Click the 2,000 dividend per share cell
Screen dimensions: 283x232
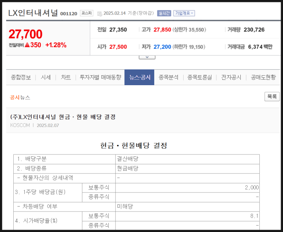pos(187,188)
